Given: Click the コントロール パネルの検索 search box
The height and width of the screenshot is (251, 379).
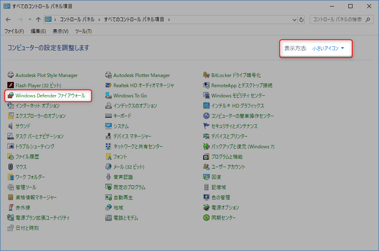Looking at the screenshot, I should (341, 20).
